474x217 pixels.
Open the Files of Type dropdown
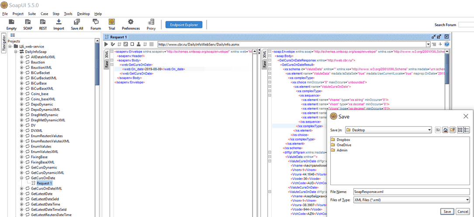[x=467, y=200]
